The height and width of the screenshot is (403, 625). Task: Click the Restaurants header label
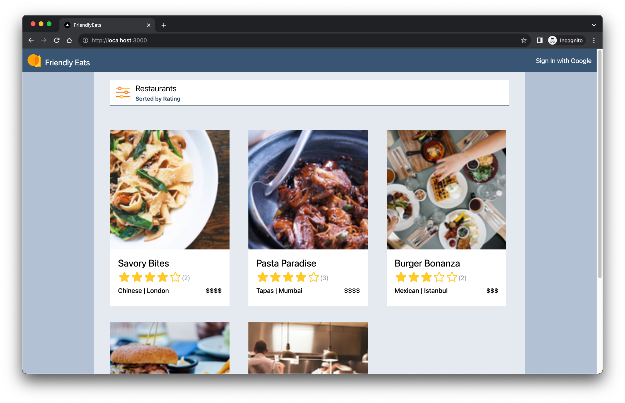pyautogui.click(x=156, y=89)
